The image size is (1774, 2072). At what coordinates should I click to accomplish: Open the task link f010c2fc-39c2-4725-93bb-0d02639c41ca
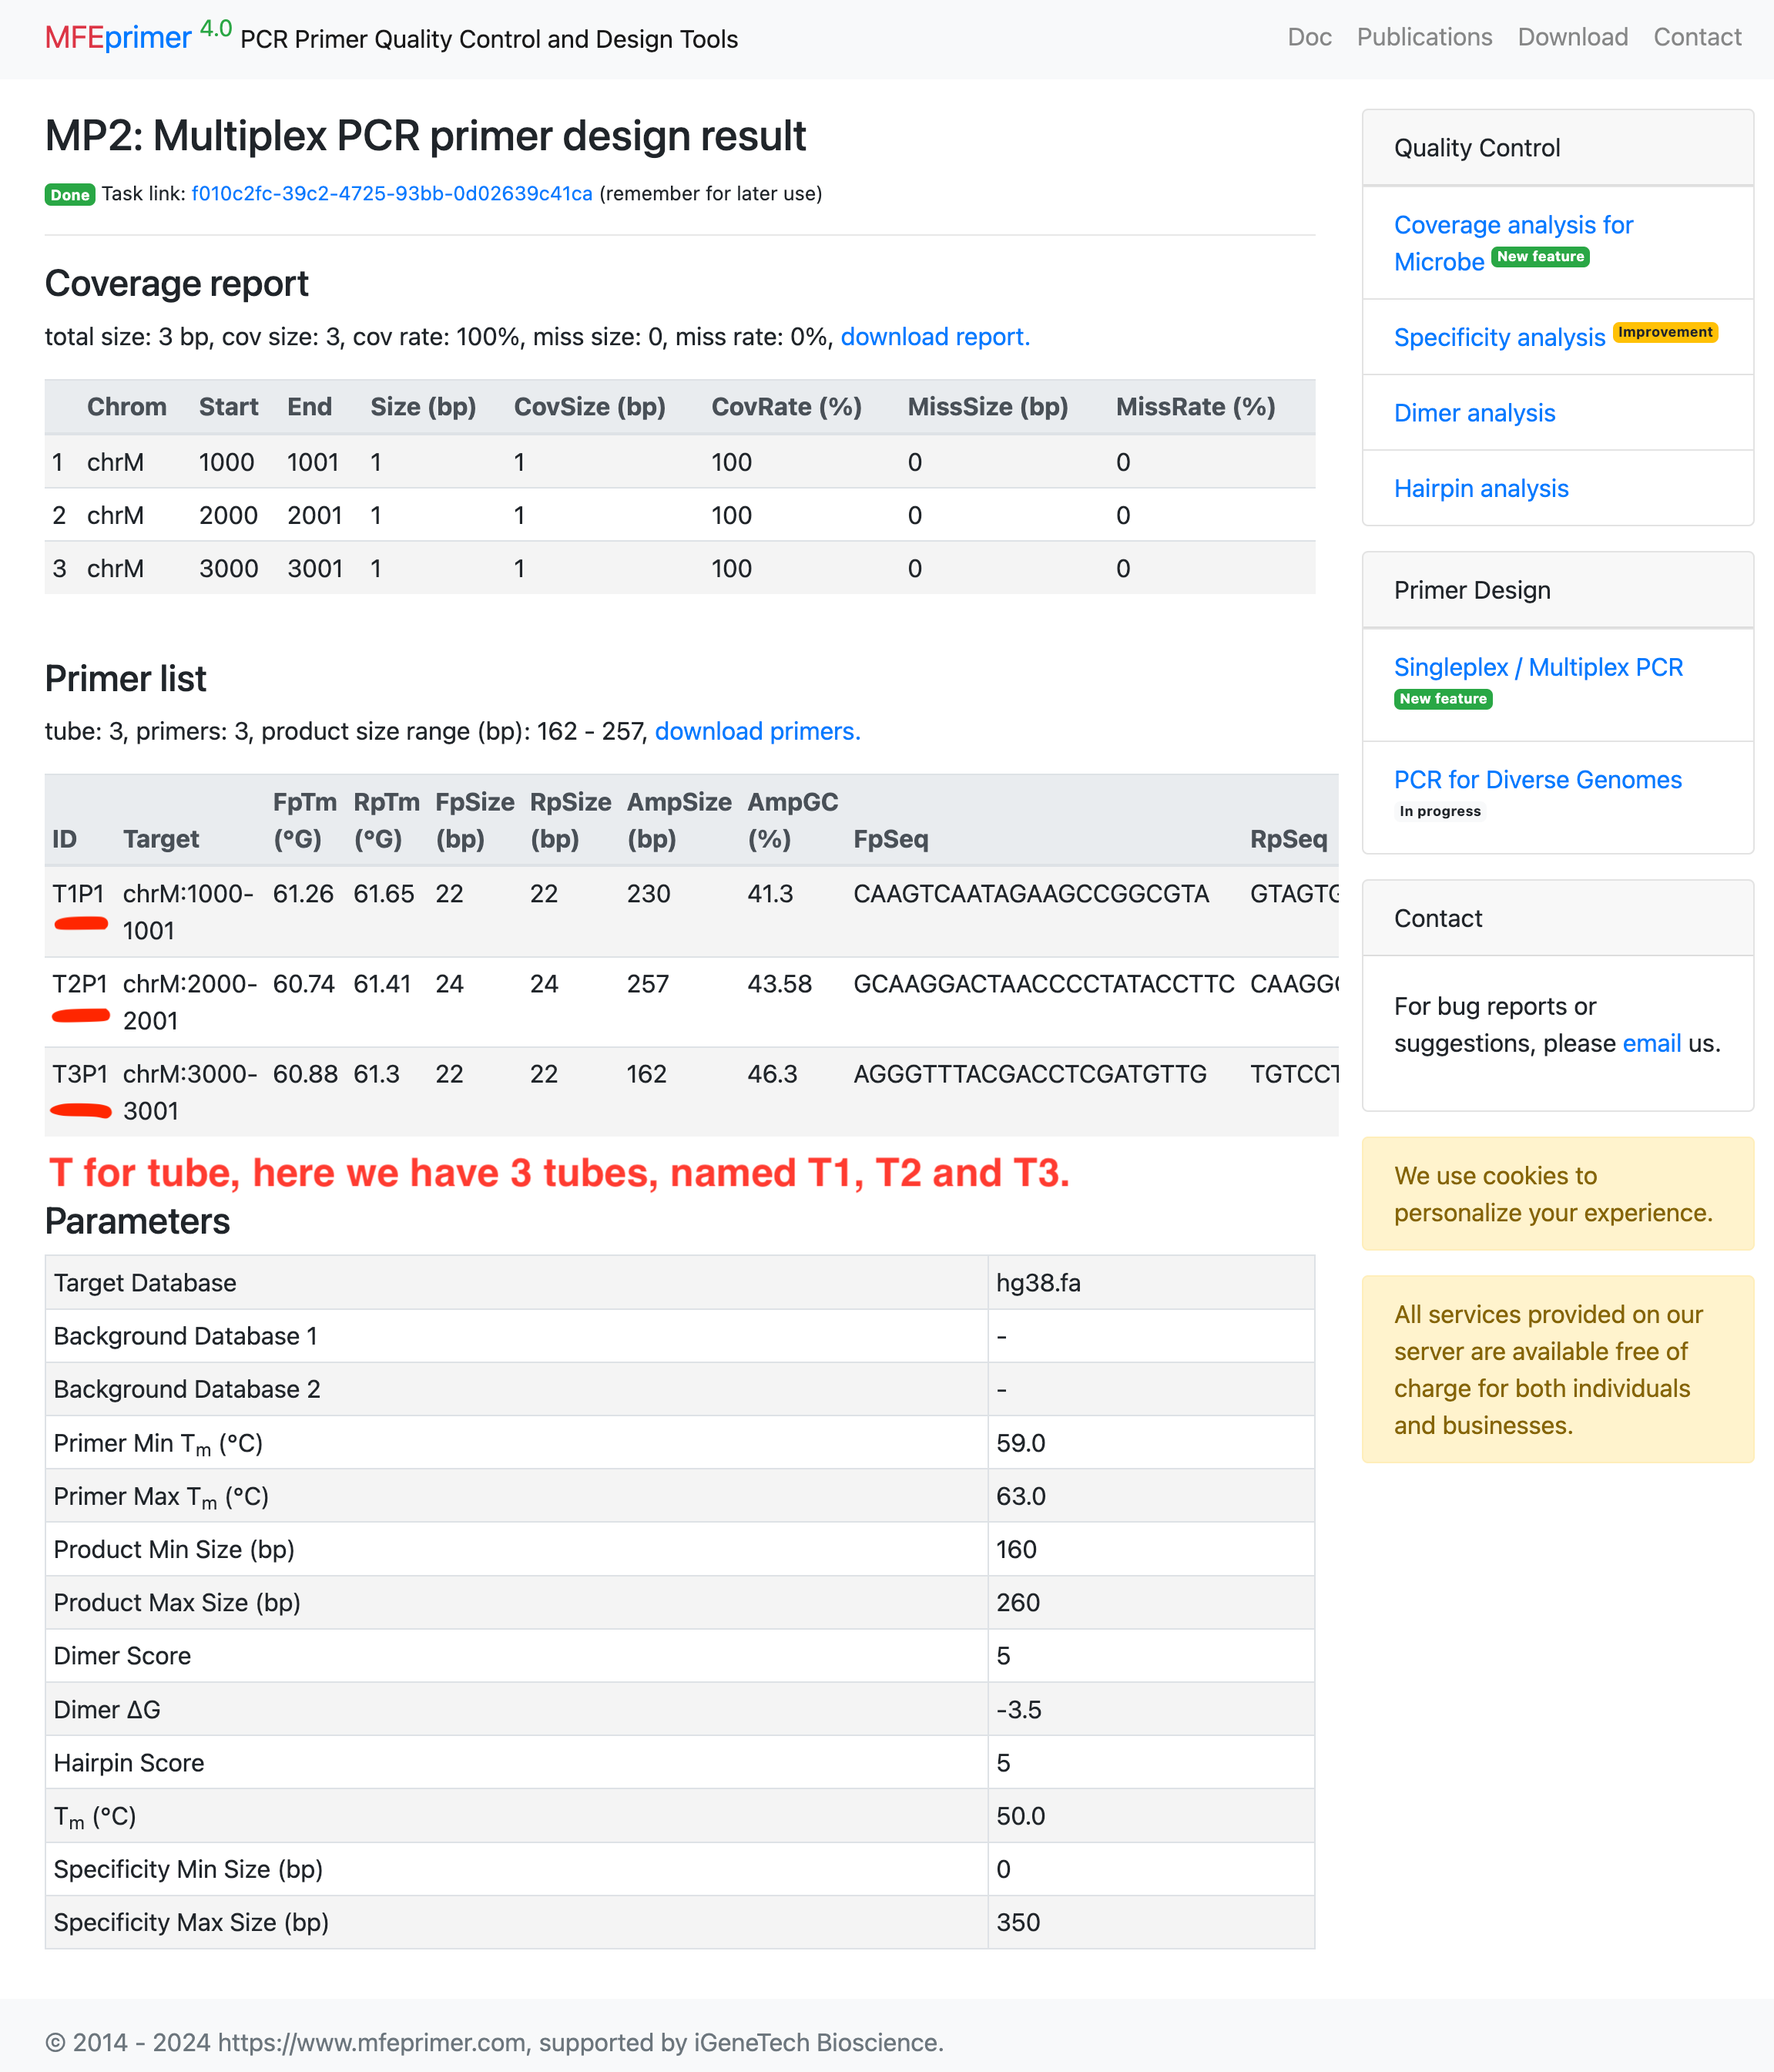click(392, 194)
